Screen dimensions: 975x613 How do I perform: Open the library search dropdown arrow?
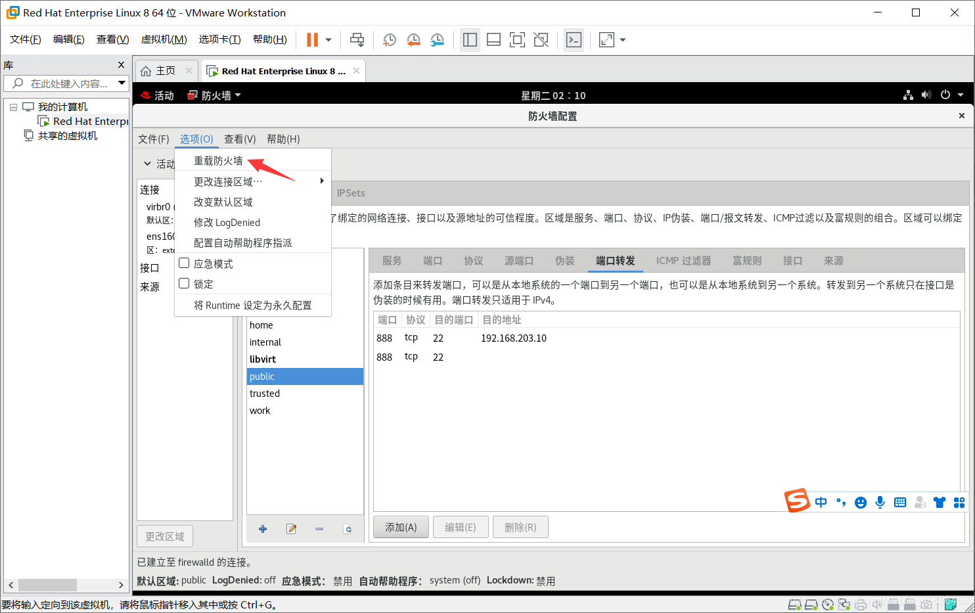coord(122,83)
